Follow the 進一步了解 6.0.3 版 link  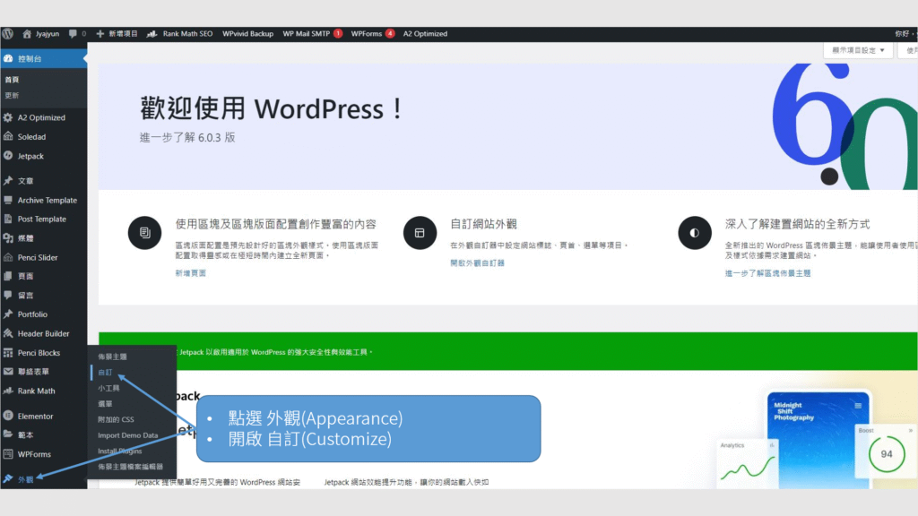[187, 138]
